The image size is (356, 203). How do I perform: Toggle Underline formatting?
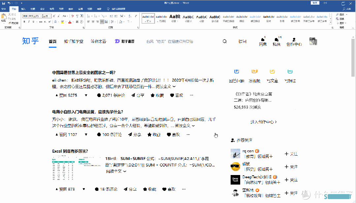(33, 22)
